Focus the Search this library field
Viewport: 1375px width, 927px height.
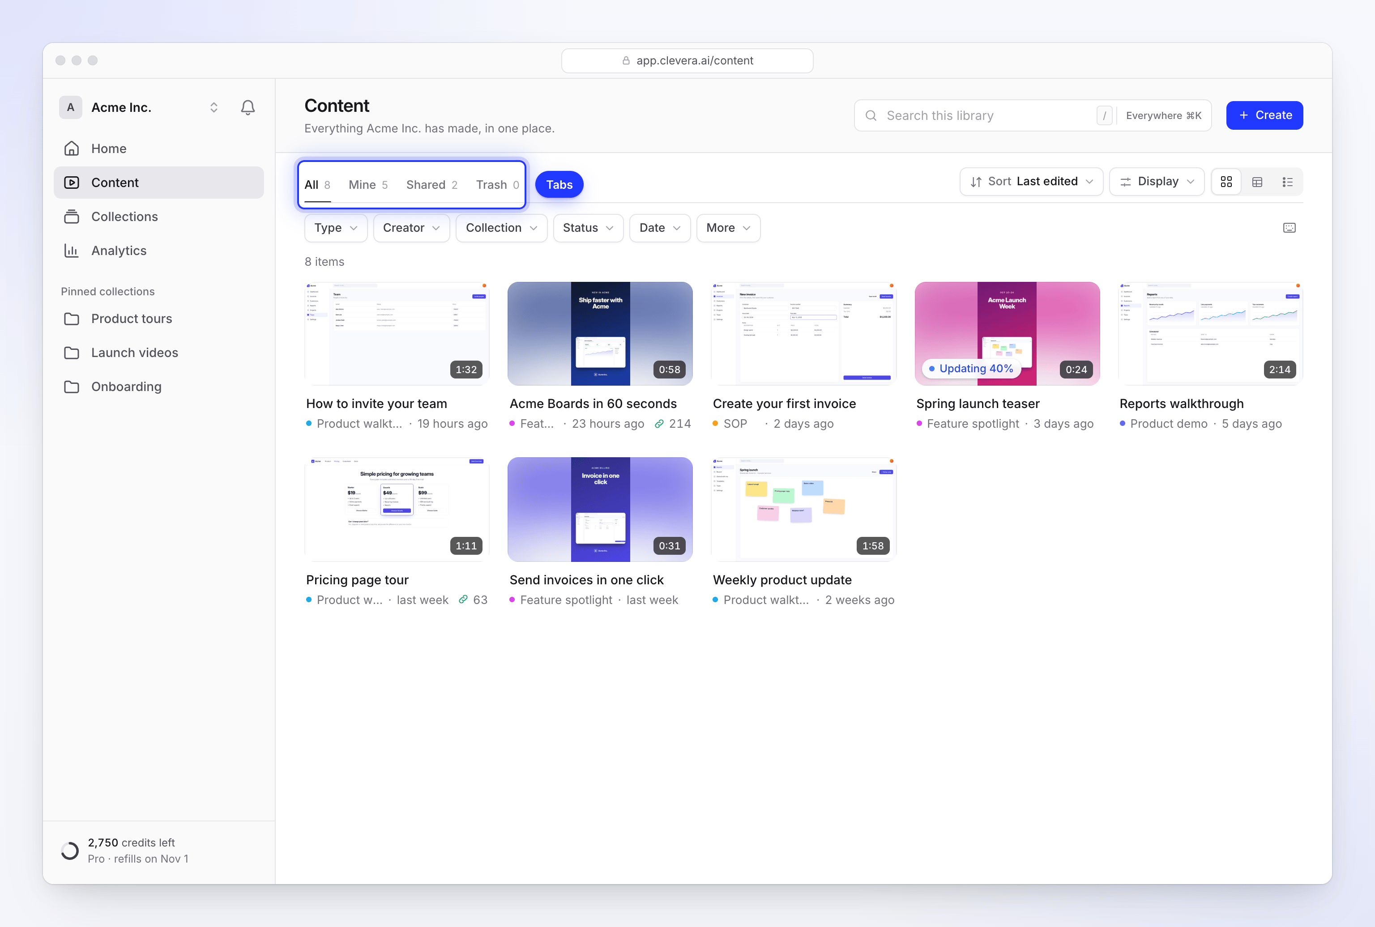[x=1033, y=115]
